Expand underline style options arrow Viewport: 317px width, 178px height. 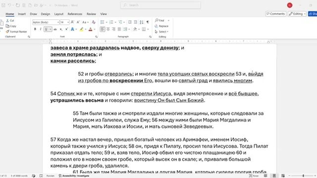(x=51, y=29)
